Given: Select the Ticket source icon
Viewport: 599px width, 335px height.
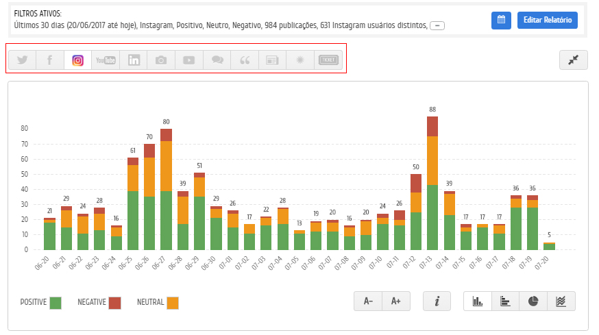Looking at the screenshot, I should (x=328, y=60).
